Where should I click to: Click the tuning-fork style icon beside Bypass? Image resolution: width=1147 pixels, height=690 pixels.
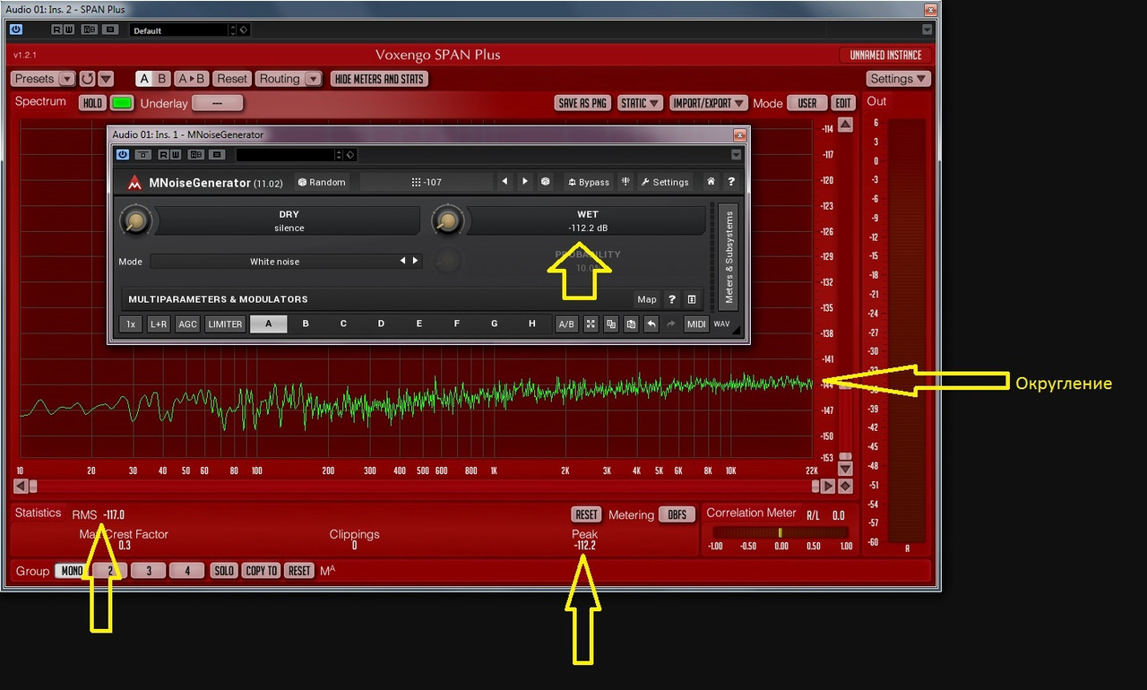[x=625, y=182]
